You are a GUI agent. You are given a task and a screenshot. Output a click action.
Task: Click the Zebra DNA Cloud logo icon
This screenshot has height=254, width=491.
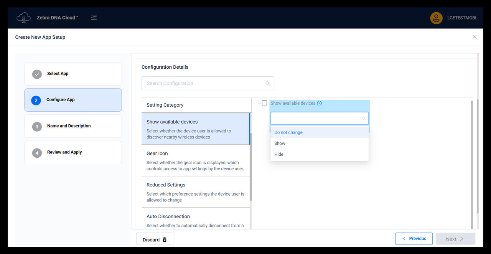click(23, 17)
